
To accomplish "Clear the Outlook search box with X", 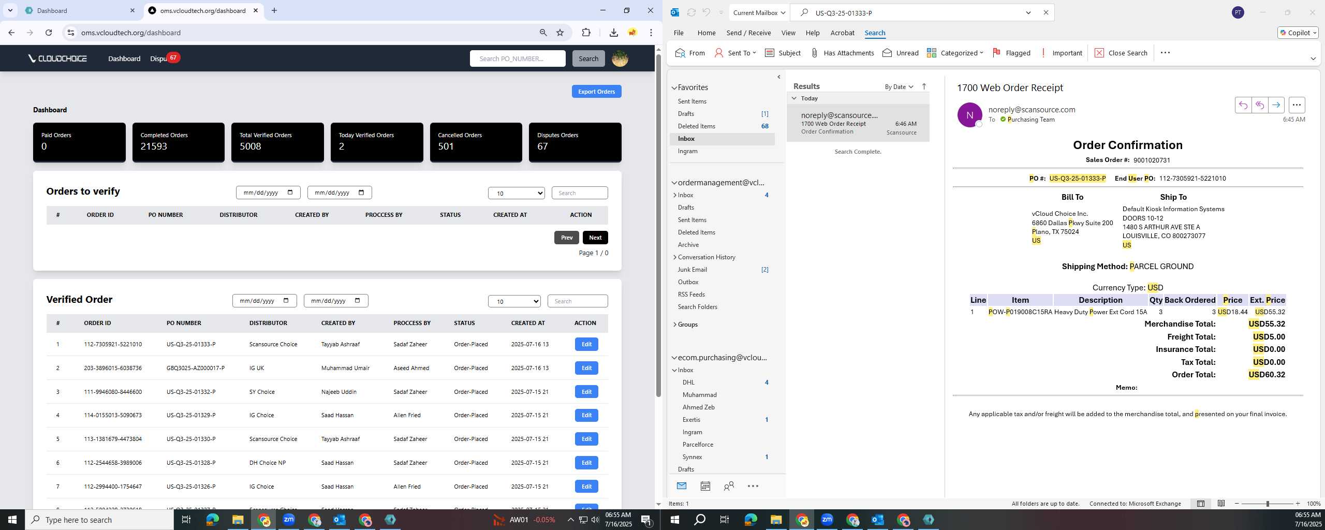I will click(1046, 12).
